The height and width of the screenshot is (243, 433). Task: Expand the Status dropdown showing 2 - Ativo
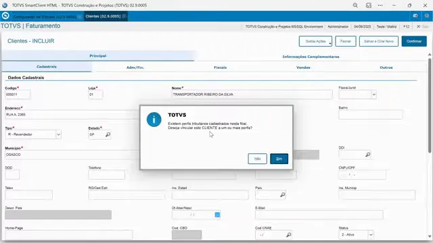pyautogui.click(x=371, y=235)
